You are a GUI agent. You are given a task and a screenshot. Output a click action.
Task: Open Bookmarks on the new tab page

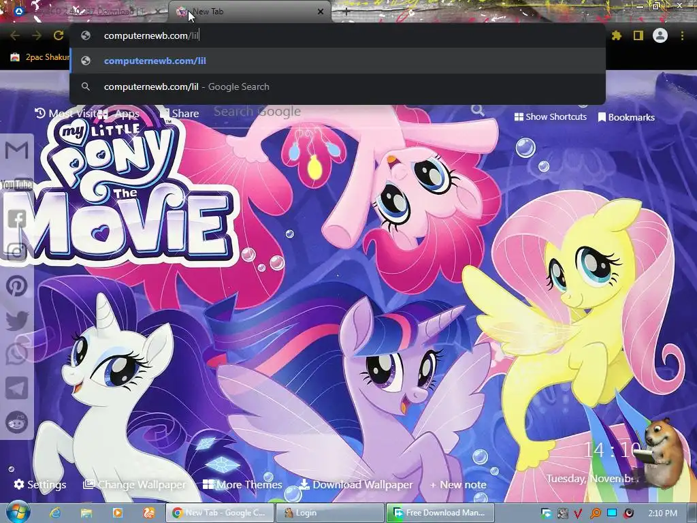[x=626, y=117]
